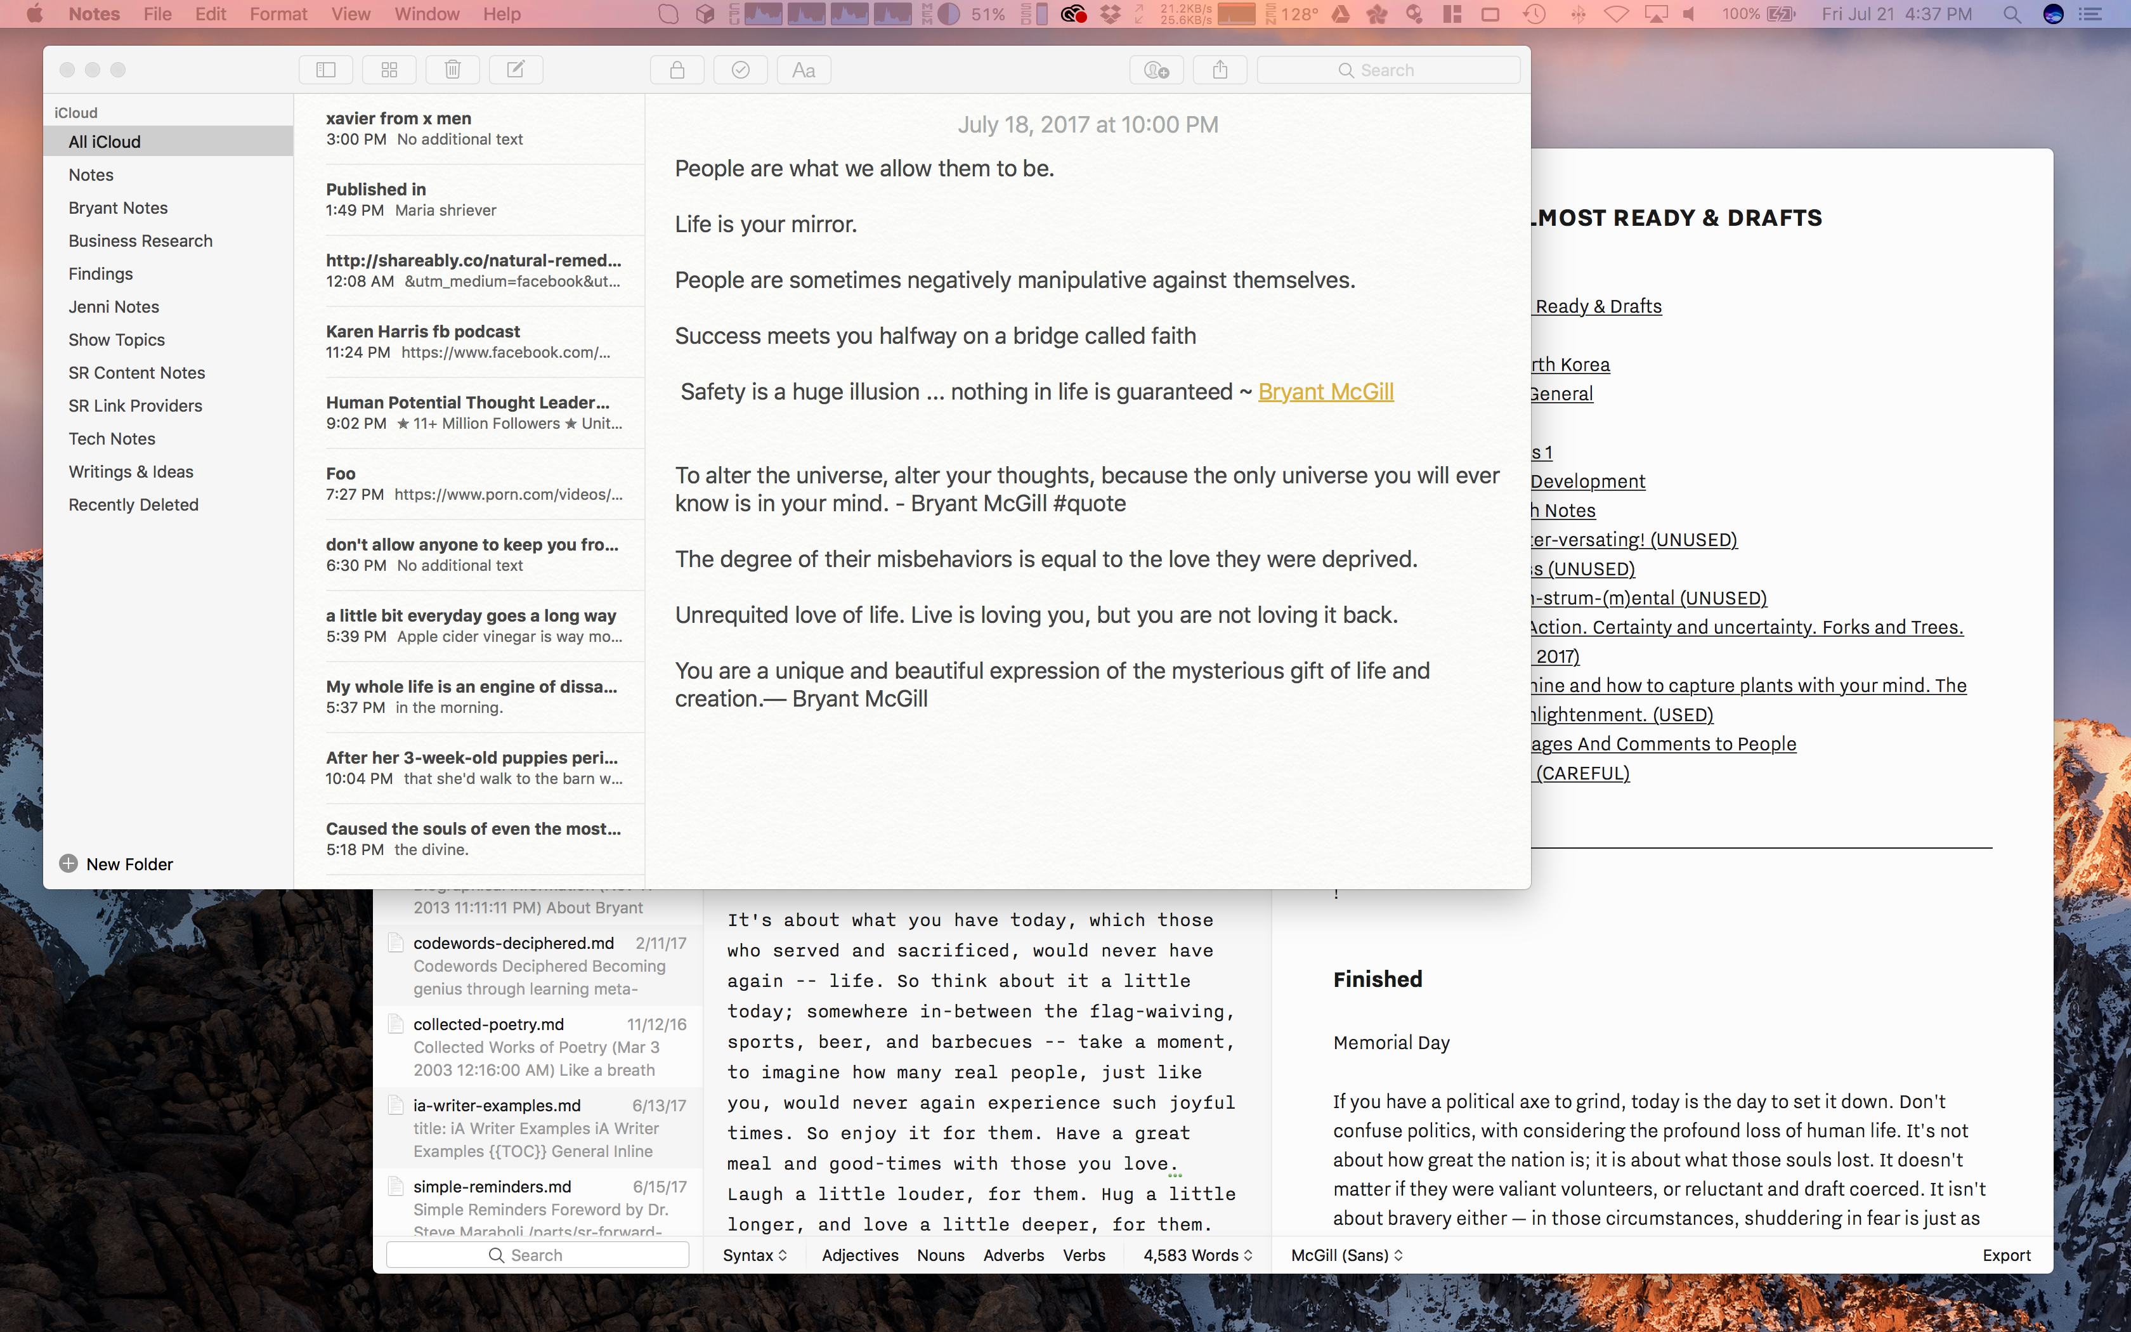Click the lock note padlock icon
The image size is (2131, 1332).
(677, 70)
